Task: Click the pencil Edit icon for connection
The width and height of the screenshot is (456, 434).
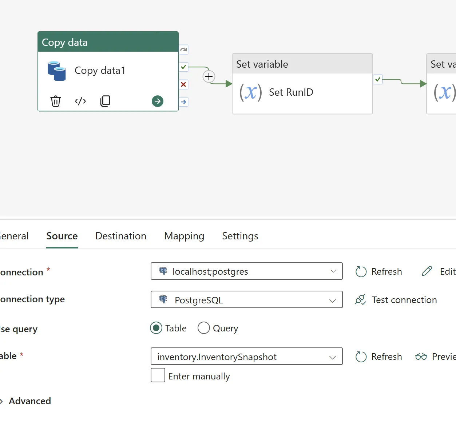Action: pyautogui.click(x=427, y=271)
